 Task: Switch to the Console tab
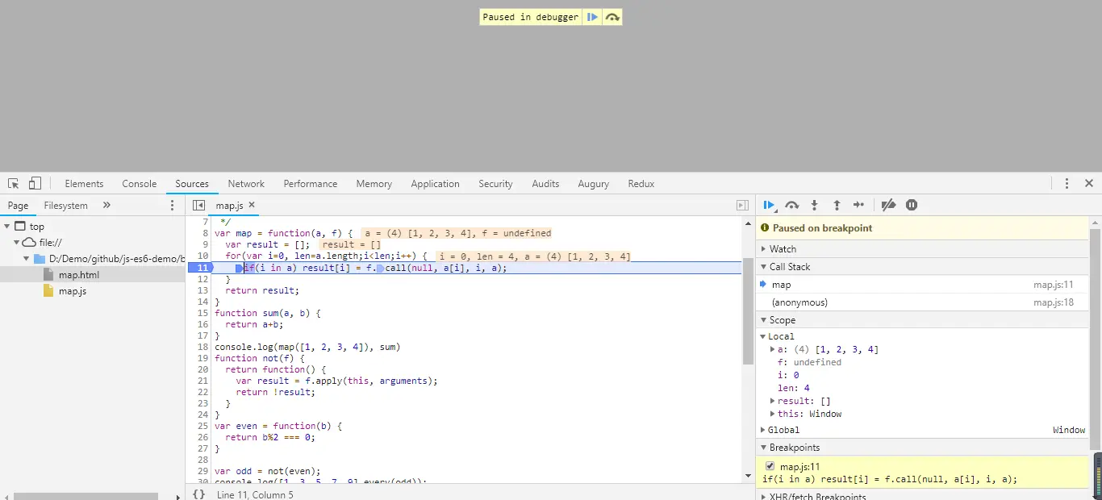[140, 184]
